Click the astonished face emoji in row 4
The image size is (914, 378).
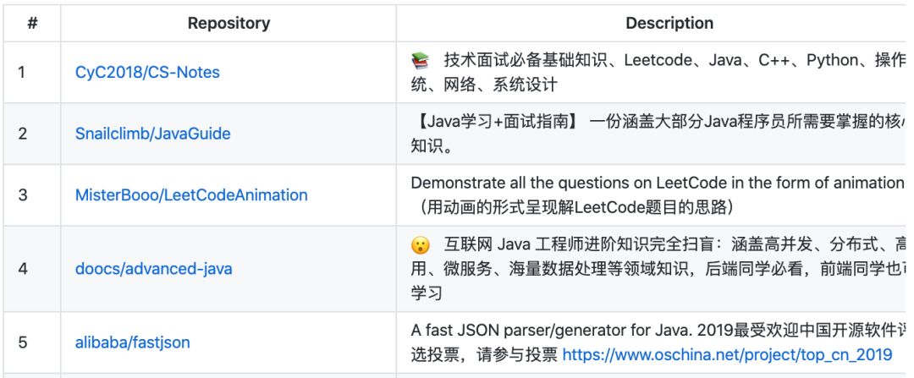point(420,244)
